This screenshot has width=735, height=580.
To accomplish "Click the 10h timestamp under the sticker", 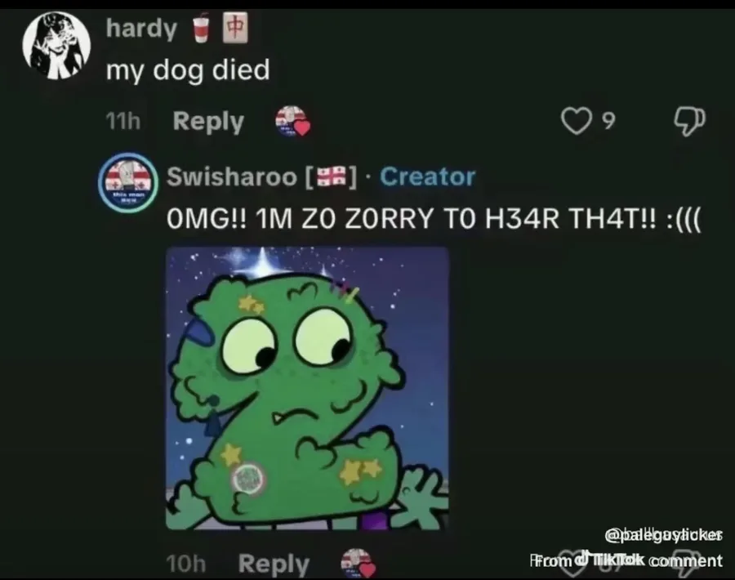I will click(186, 564).
